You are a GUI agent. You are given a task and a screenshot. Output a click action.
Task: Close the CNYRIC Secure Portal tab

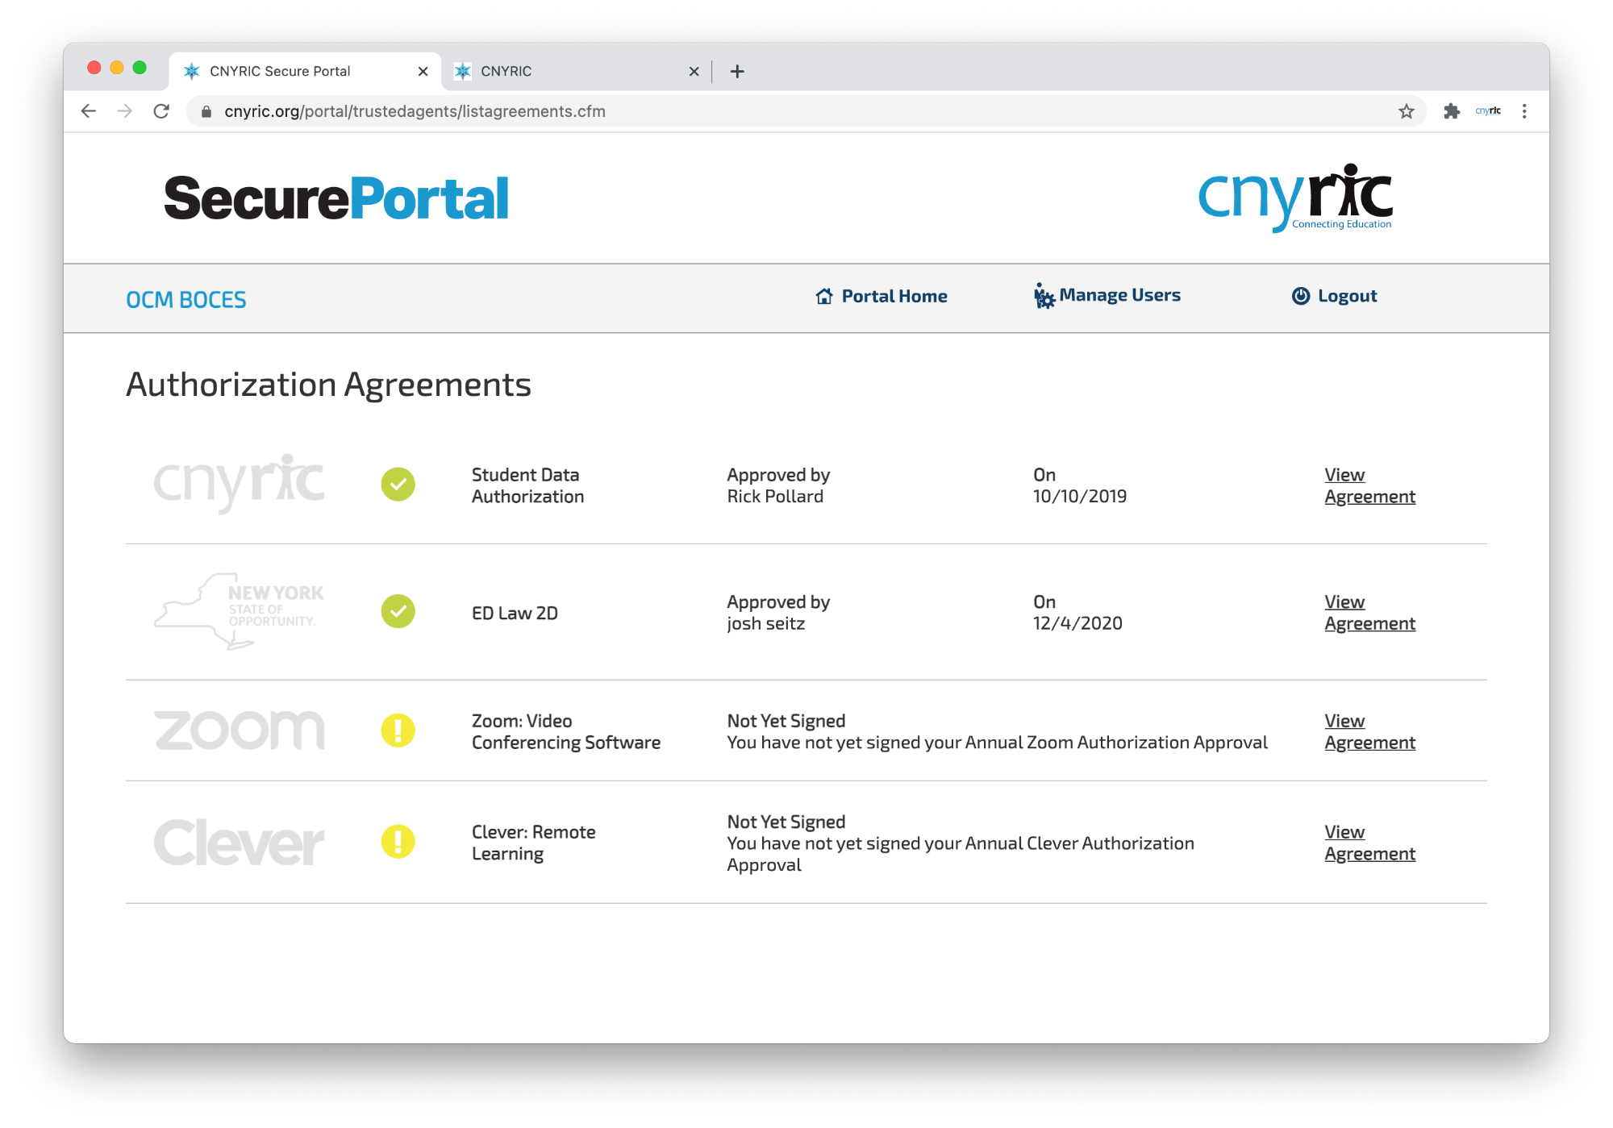coord(423,72)
